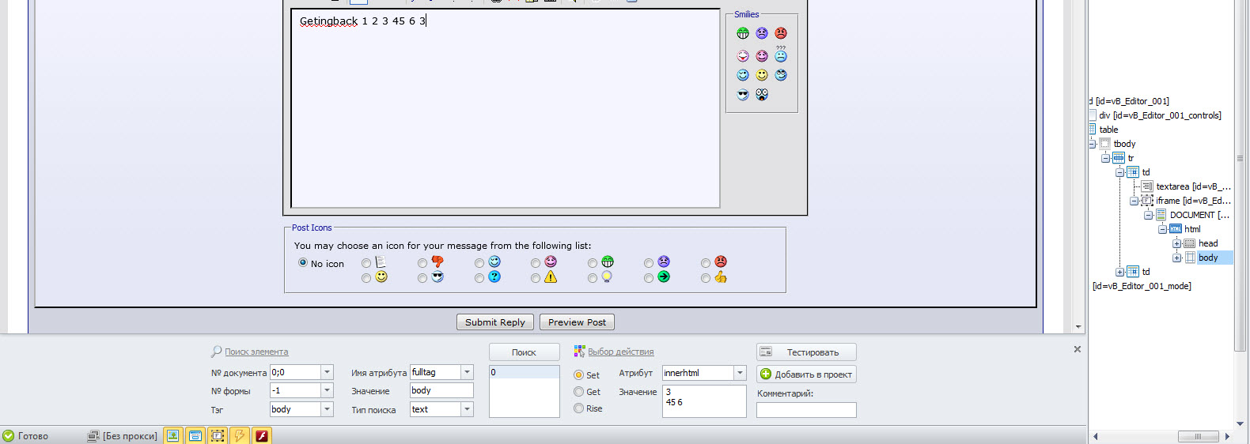Click the Значение search value field
This screenshot has width=1250, height=444.
441,390
